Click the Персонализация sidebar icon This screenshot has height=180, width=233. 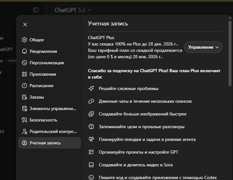coord(24,63)
